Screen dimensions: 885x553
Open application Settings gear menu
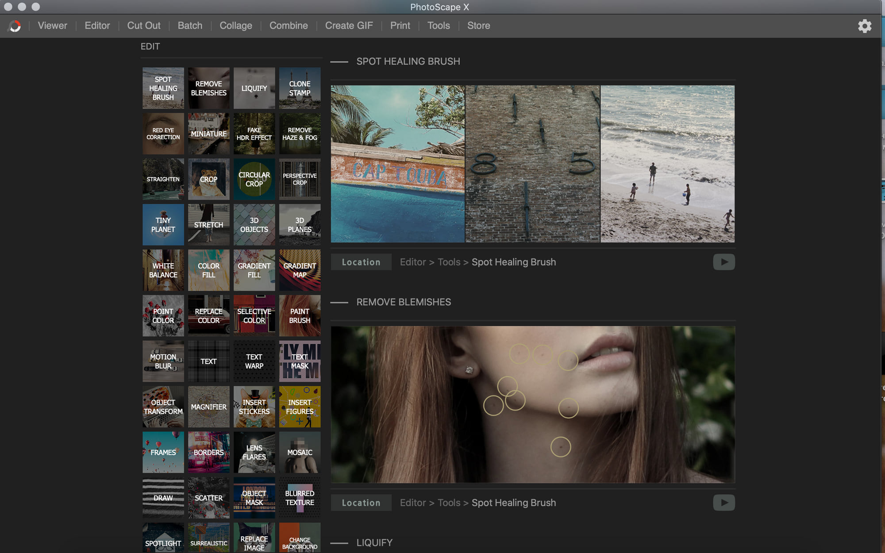point(865,26)
